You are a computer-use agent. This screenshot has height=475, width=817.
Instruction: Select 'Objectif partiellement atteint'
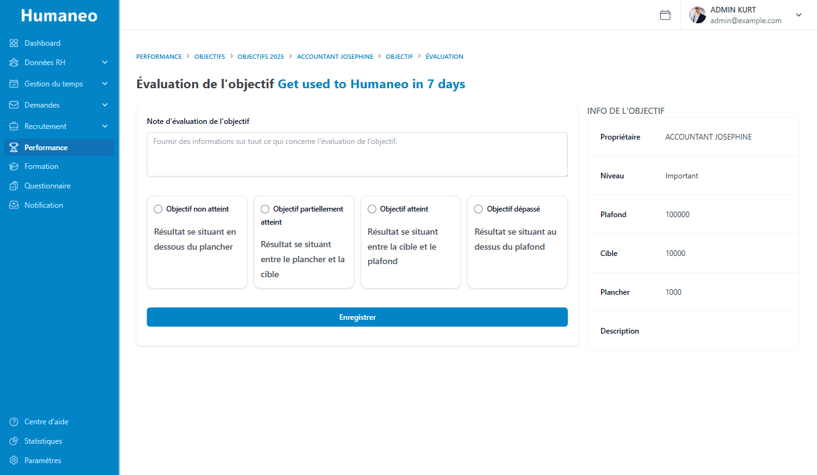click(265, 209)
